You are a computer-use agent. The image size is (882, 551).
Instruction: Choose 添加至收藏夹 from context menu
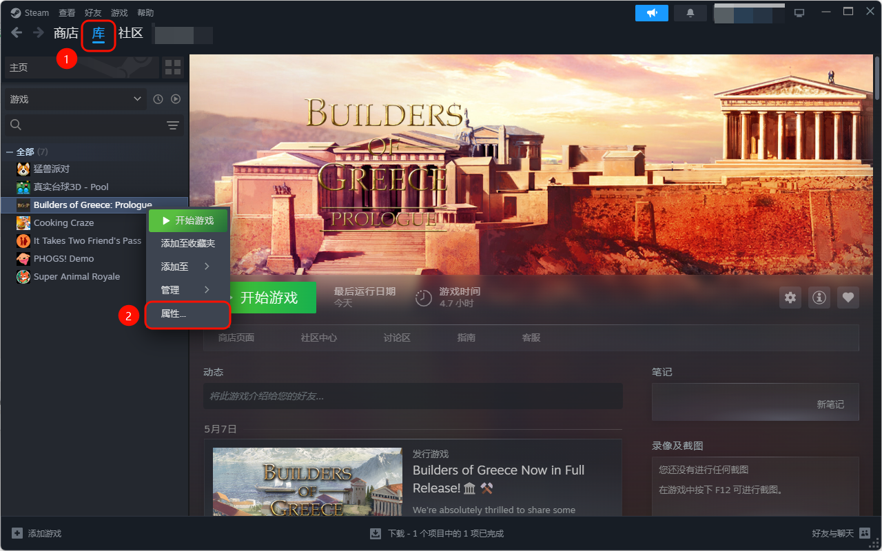(x=188, y=244)
